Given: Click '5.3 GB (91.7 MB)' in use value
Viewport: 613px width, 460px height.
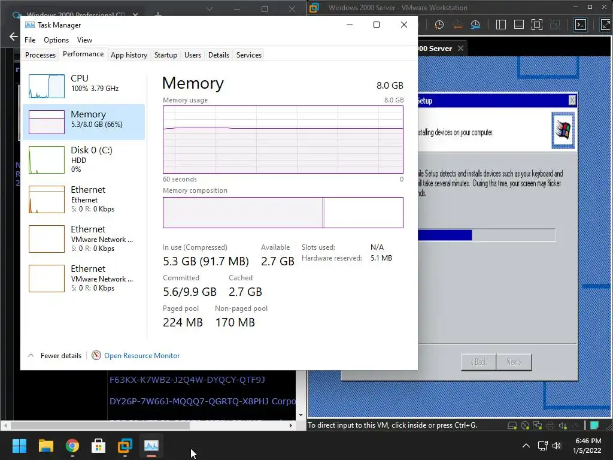Looking at the screenshot, I should [206, 261].
